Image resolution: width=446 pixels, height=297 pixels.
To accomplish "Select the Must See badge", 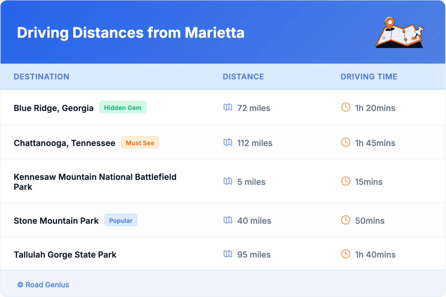I will [x=140, y=143].
